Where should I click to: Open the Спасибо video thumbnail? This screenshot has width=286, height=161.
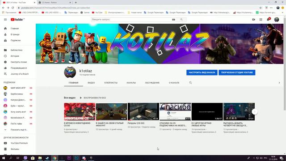tap(175, 111)
